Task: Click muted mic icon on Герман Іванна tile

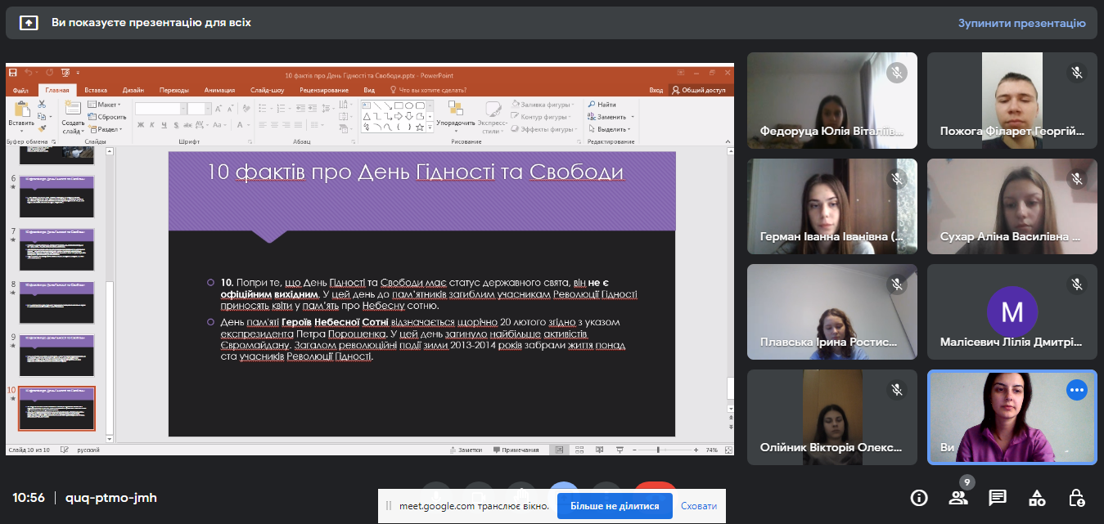Action: pyautogui.click(x=897, y=178)
